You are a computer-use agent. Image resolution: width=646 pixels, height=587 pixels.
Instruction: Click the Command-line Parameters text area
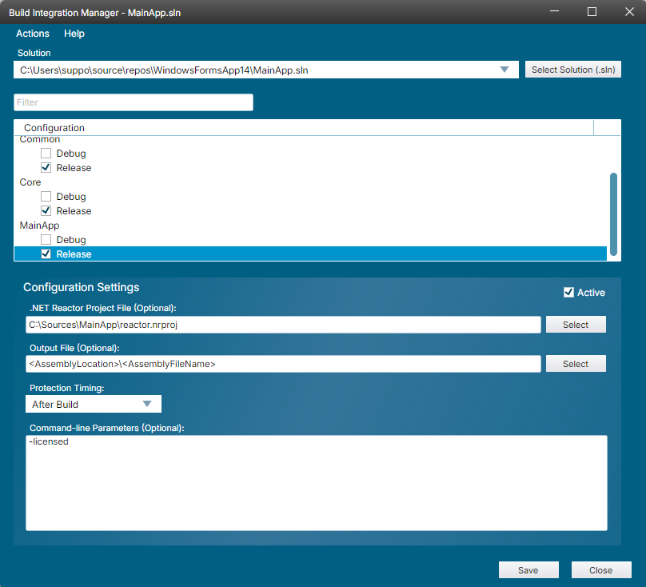[316, 483]
